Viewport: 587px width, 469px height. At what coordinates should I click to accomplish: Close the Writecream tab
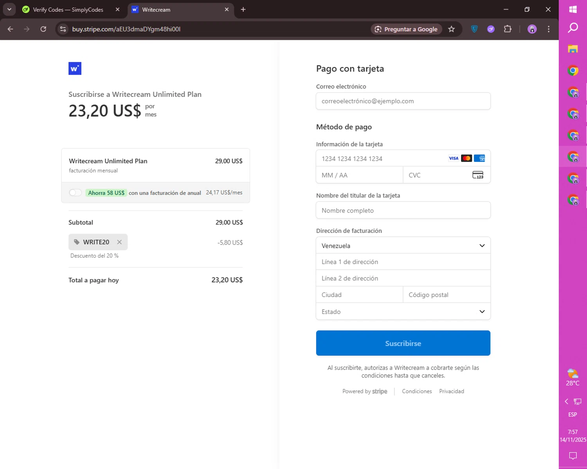(227, 9)
